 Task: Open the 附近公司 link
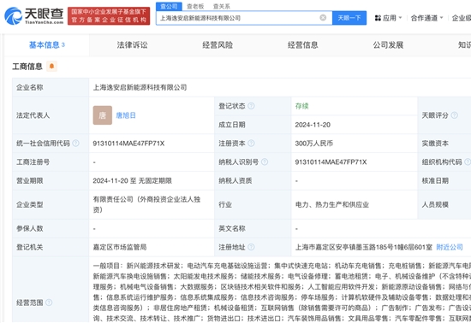tap(450, 247)
